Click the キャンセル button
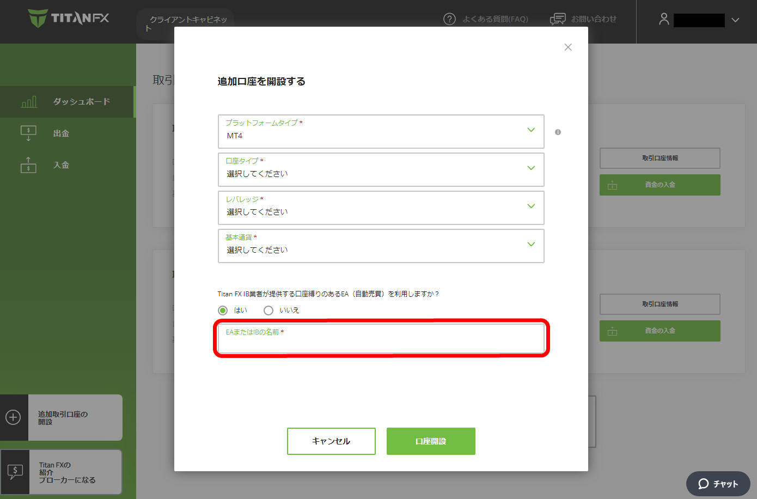This screenshot has height=499, width=757. (x=331, y=441)
